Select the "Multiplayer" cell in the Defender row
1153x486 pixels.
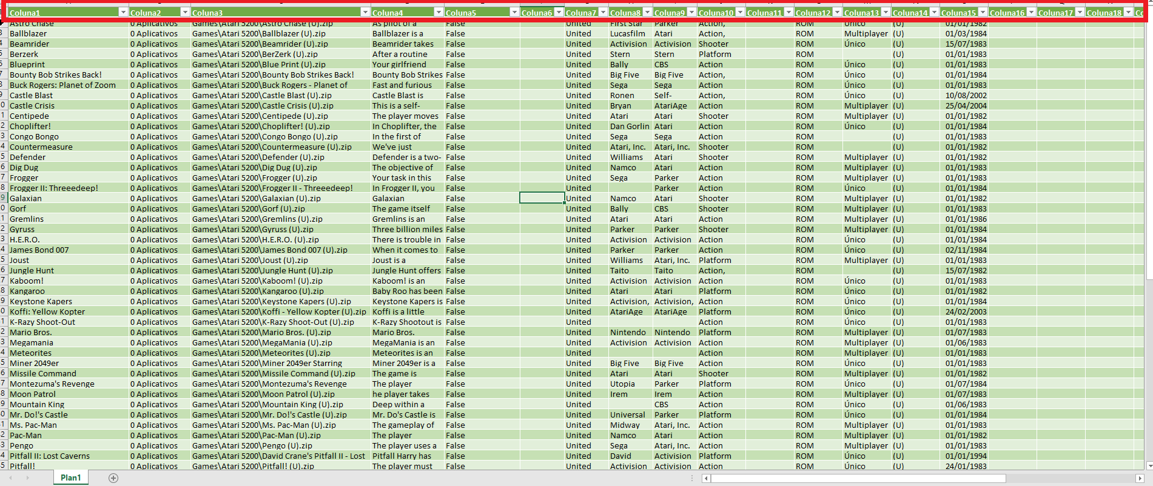[867, 157]
